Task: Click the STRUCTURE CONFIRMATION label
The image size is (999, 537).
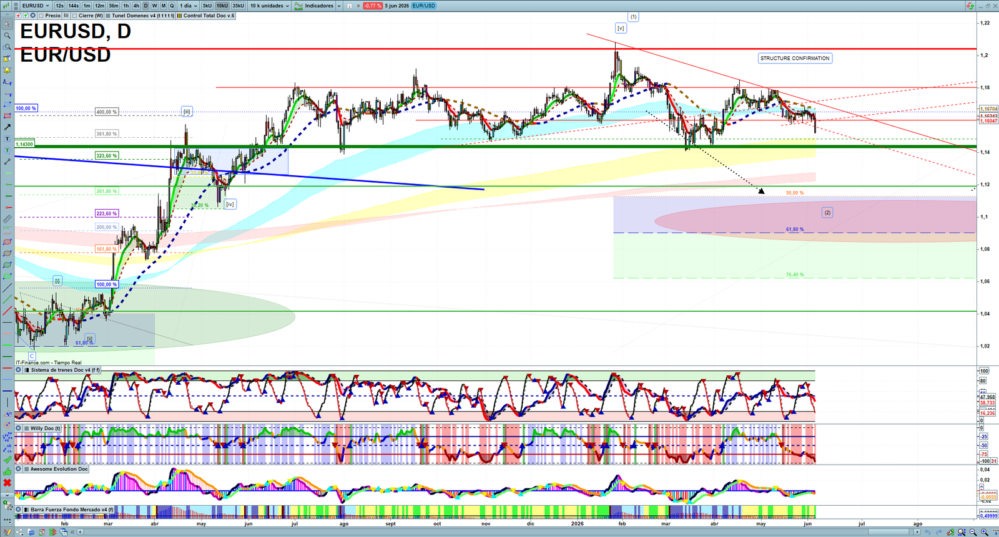Action: coord(795,58)
